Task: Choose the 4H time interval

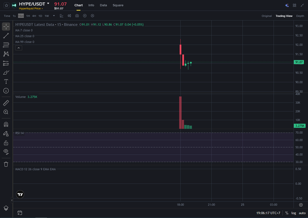Action: (34, 16)
